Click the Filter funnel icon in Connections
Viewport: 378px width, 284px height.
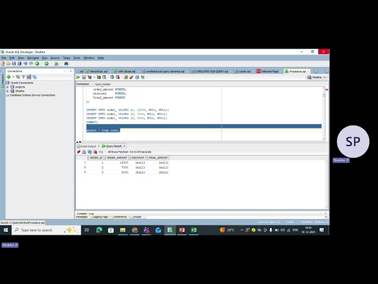24,77
